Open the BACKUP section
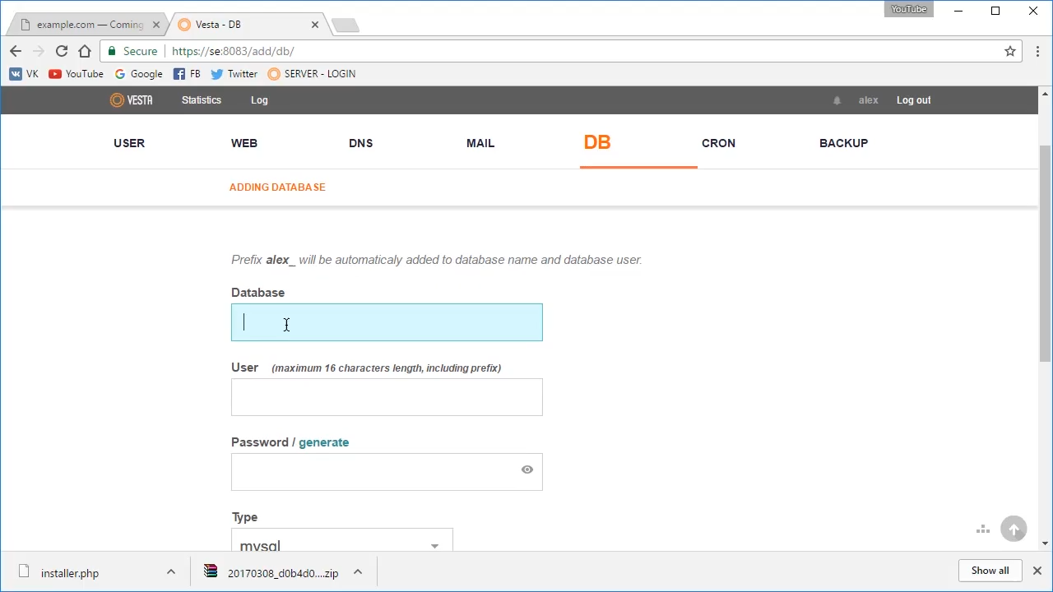1053x592 pixels. tap(843, 143)
